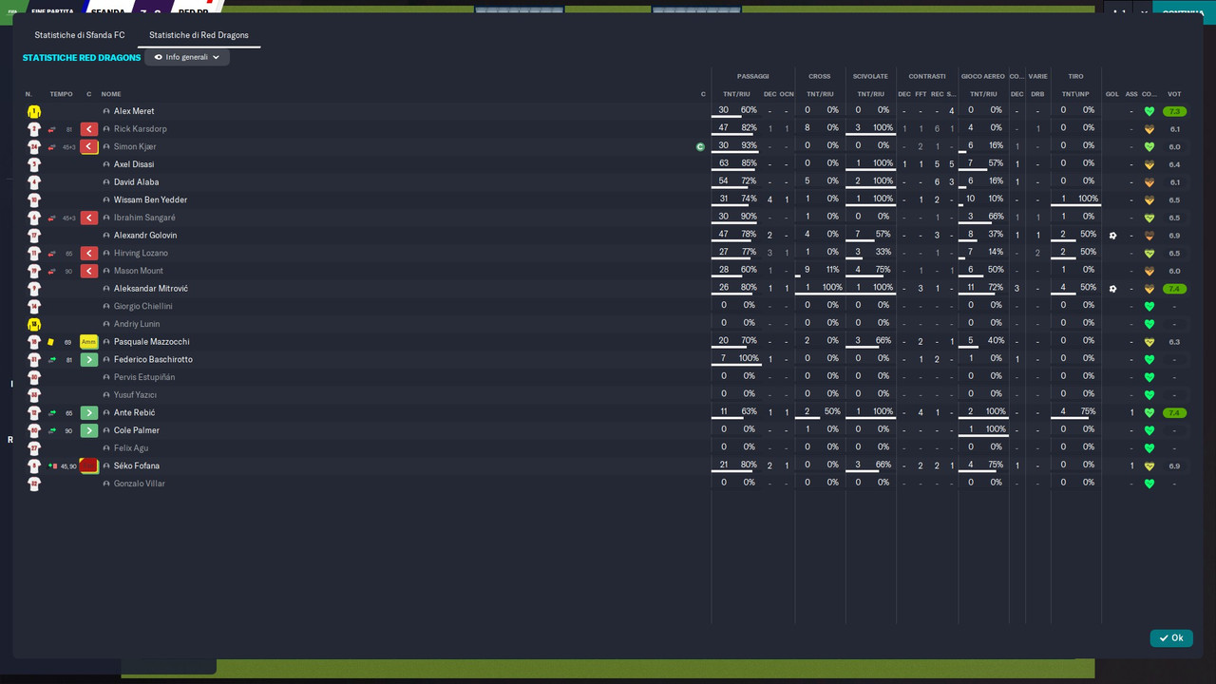The height and width of the screenshot is (684, 1216).
Task: Sort the table by the GOL column header
Action: pos(1112,94)
